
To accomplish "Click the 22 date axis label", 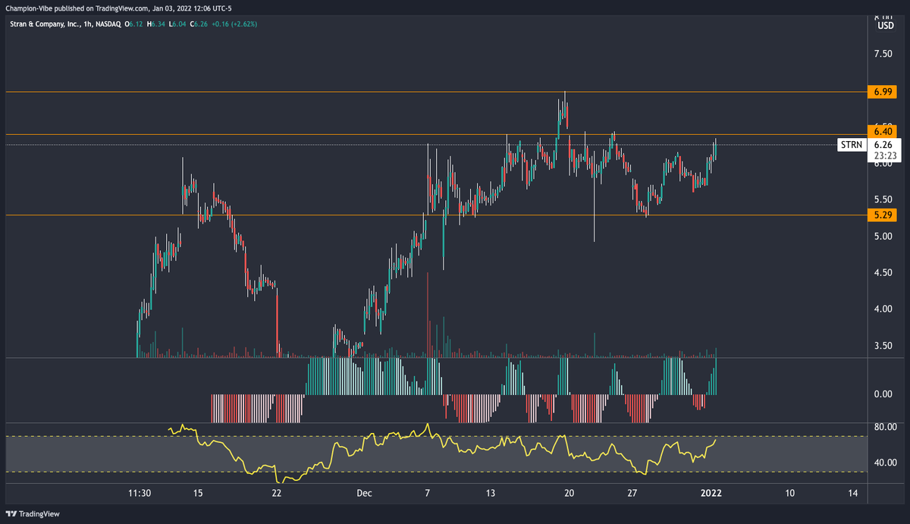I will tap(277, 492).
